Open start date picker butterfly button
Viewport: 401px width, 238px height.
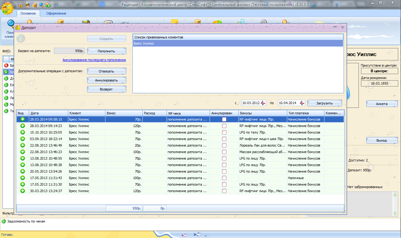(x=263, y=103)
